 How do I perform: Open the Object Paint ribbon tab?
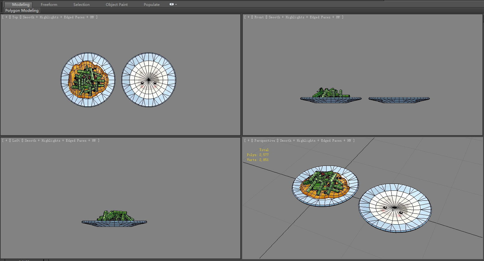[117, 4]
